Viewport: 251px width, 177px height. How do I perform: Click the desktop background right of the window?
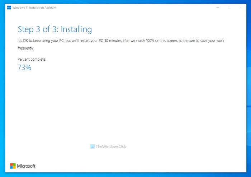click(248, 90)
